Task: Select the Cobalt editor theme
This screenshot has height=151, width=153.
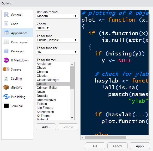Action: (53, 84)
